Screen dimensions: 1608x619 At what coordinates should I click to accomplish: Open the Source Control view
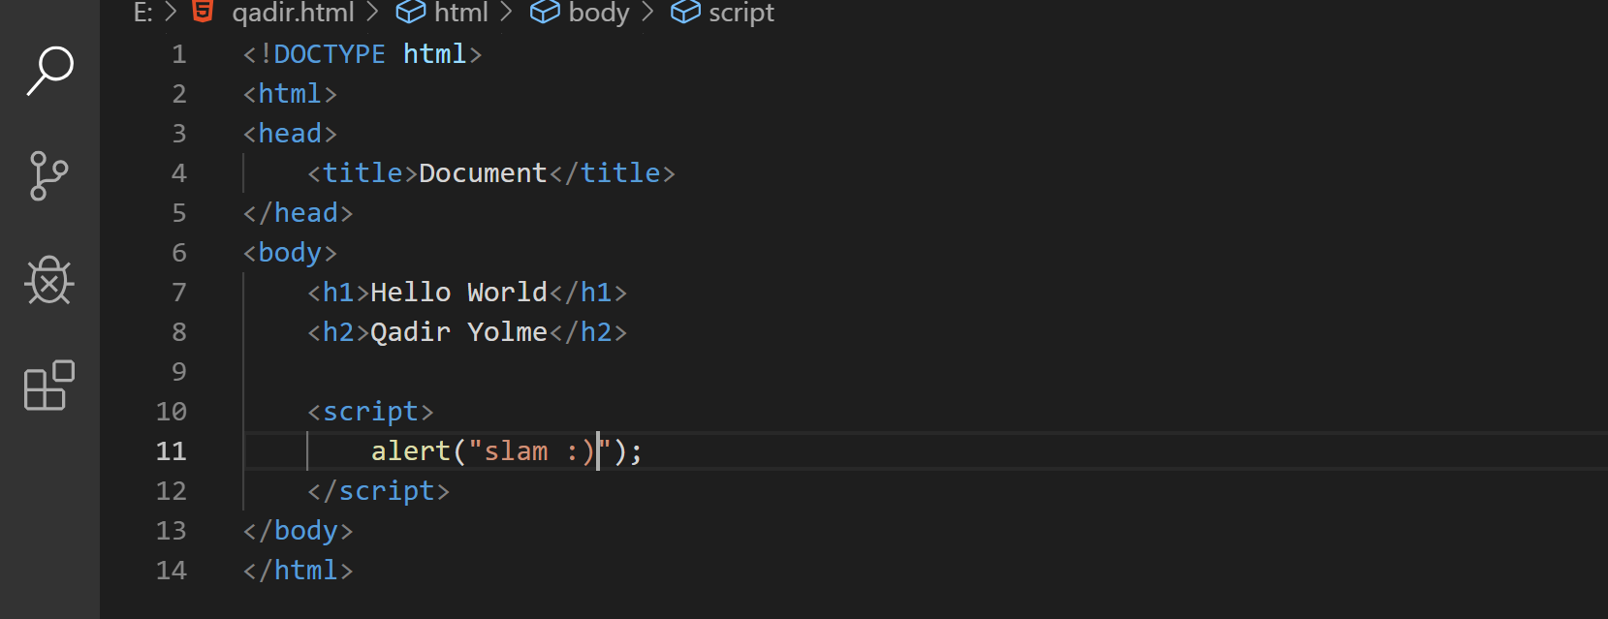pos(49,175)
